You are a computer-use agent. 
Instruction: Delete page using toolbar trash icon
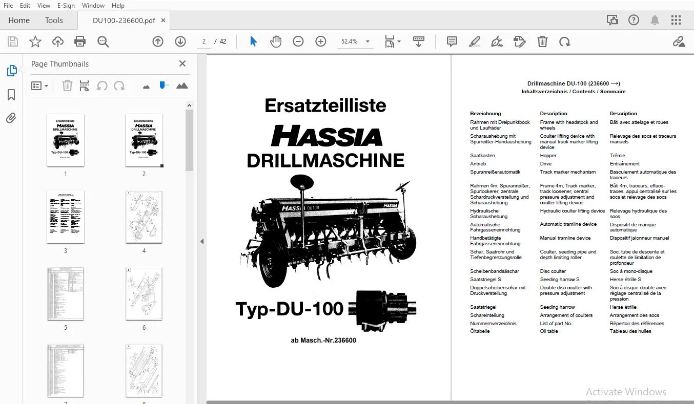coord(542,41)
